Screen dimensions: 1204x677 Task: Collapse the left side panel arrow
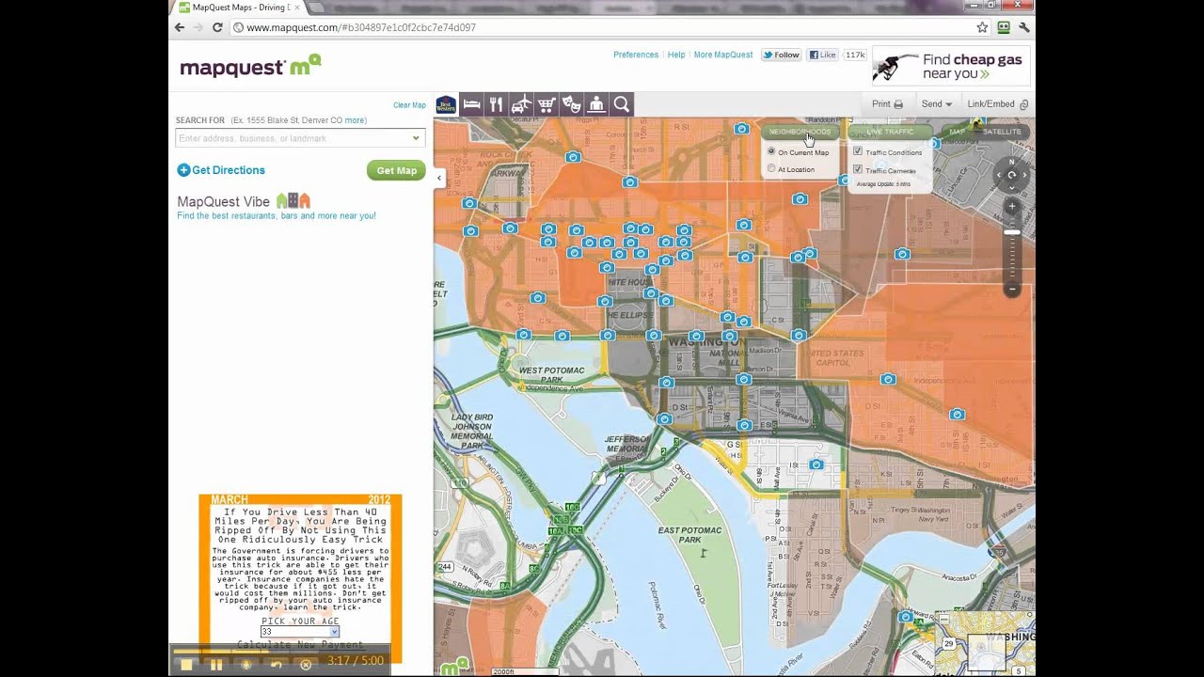tap(438, 178)
